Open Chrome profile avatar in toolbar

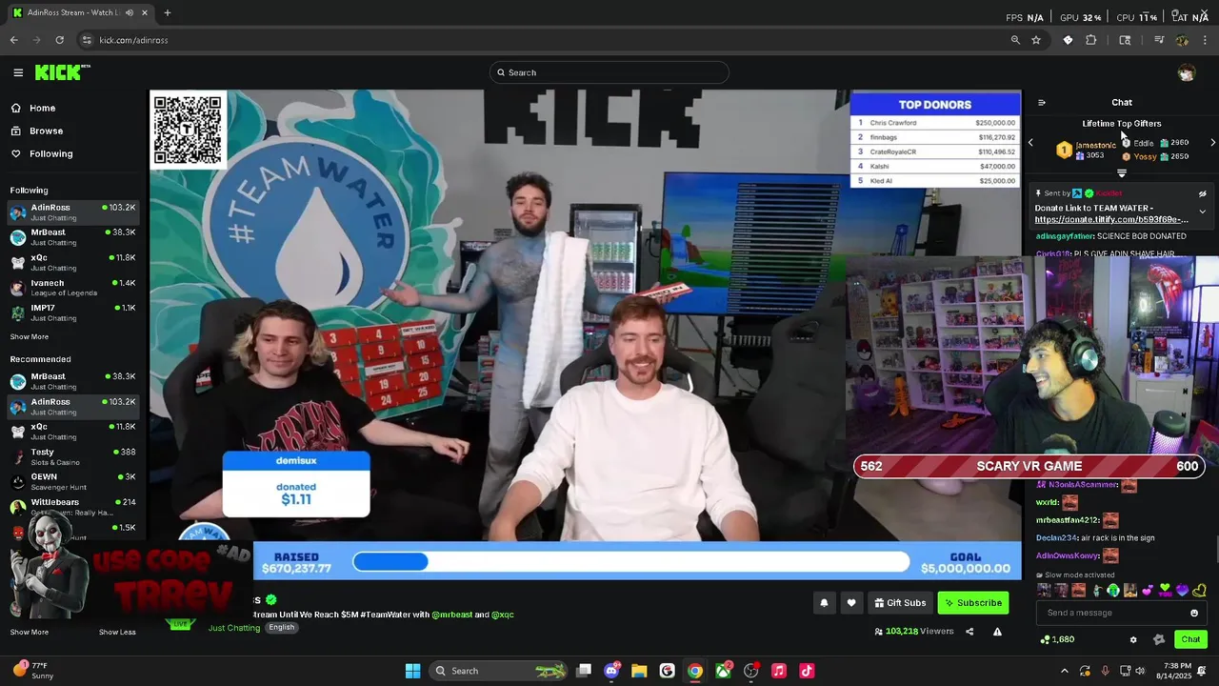point(1182,40)
